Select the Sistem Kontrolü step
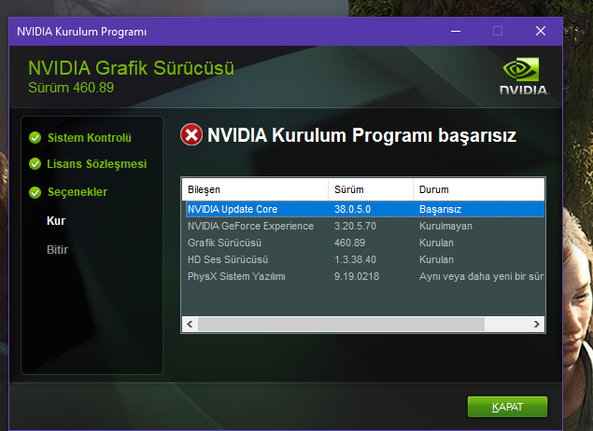 pyautogui.click(x=90, y=138)
